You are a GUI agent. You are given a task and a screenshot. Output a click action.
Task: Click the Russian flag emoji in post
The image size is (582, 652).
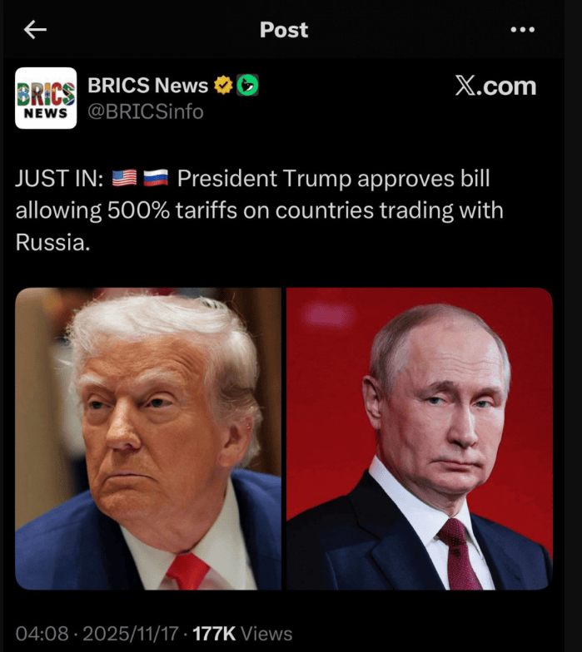pos(156,178)
